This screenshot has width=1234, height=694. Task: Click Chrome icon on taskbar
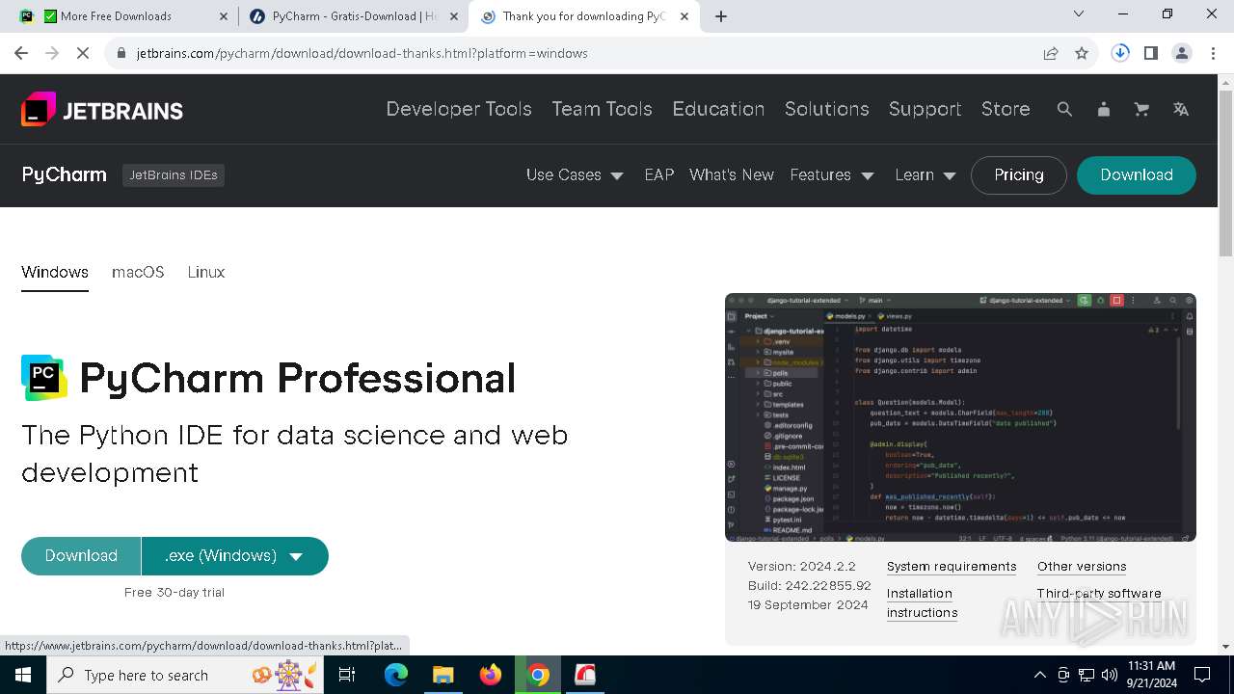click(538, 675)
